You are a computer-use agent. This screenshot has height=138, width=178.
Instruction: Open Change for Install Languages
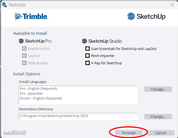158,89
